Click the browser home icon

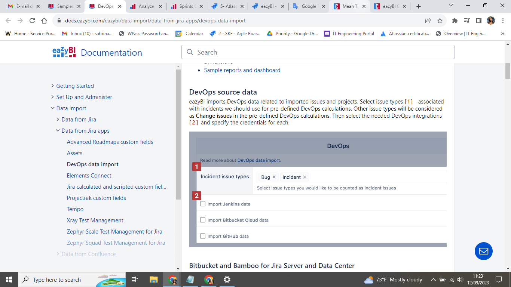[44, 21]
